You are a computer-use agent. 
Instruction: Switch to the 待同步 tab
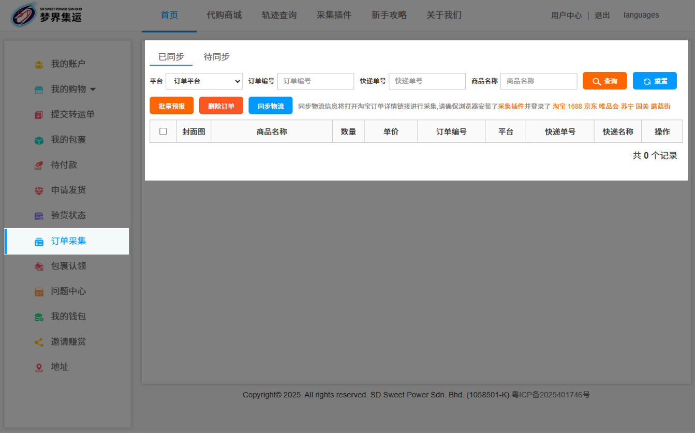(216, 57)
